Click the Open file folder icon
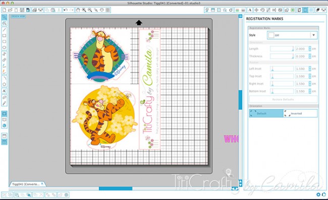The image size is (328, 200). (x=10, y=10)
